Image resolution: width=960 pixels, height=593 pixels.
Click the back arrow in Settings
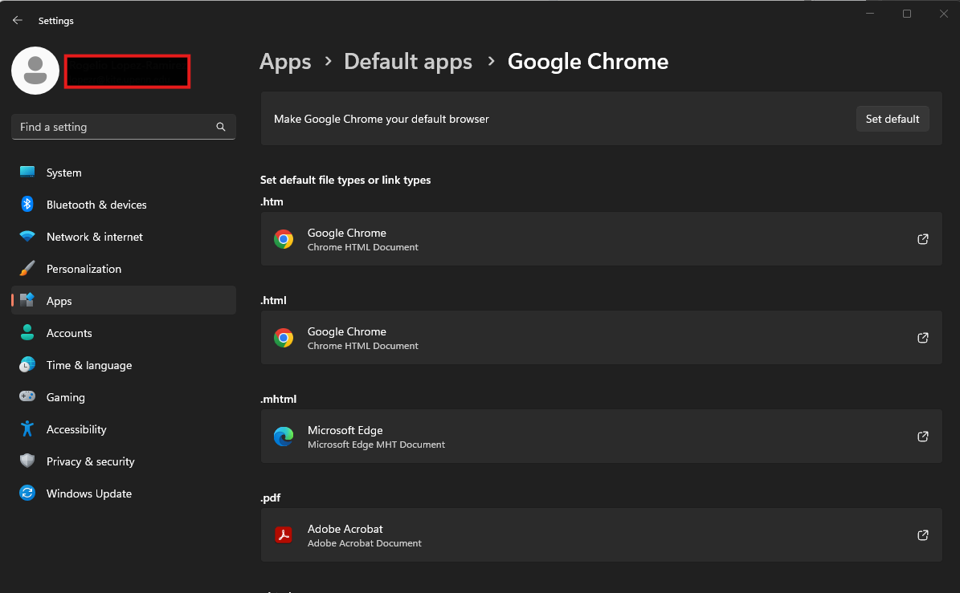[x=17, y=20]
